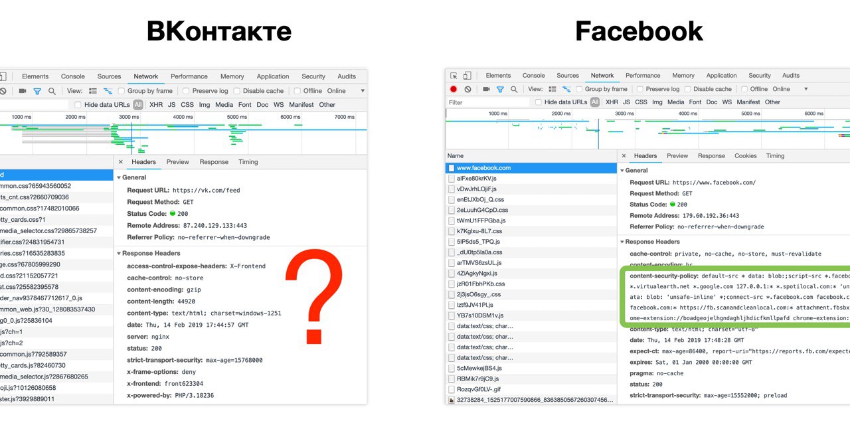Open Cookies tab in Facebook details pane
This screenshot has width=850, height=435.
click(x=746, y=156)
